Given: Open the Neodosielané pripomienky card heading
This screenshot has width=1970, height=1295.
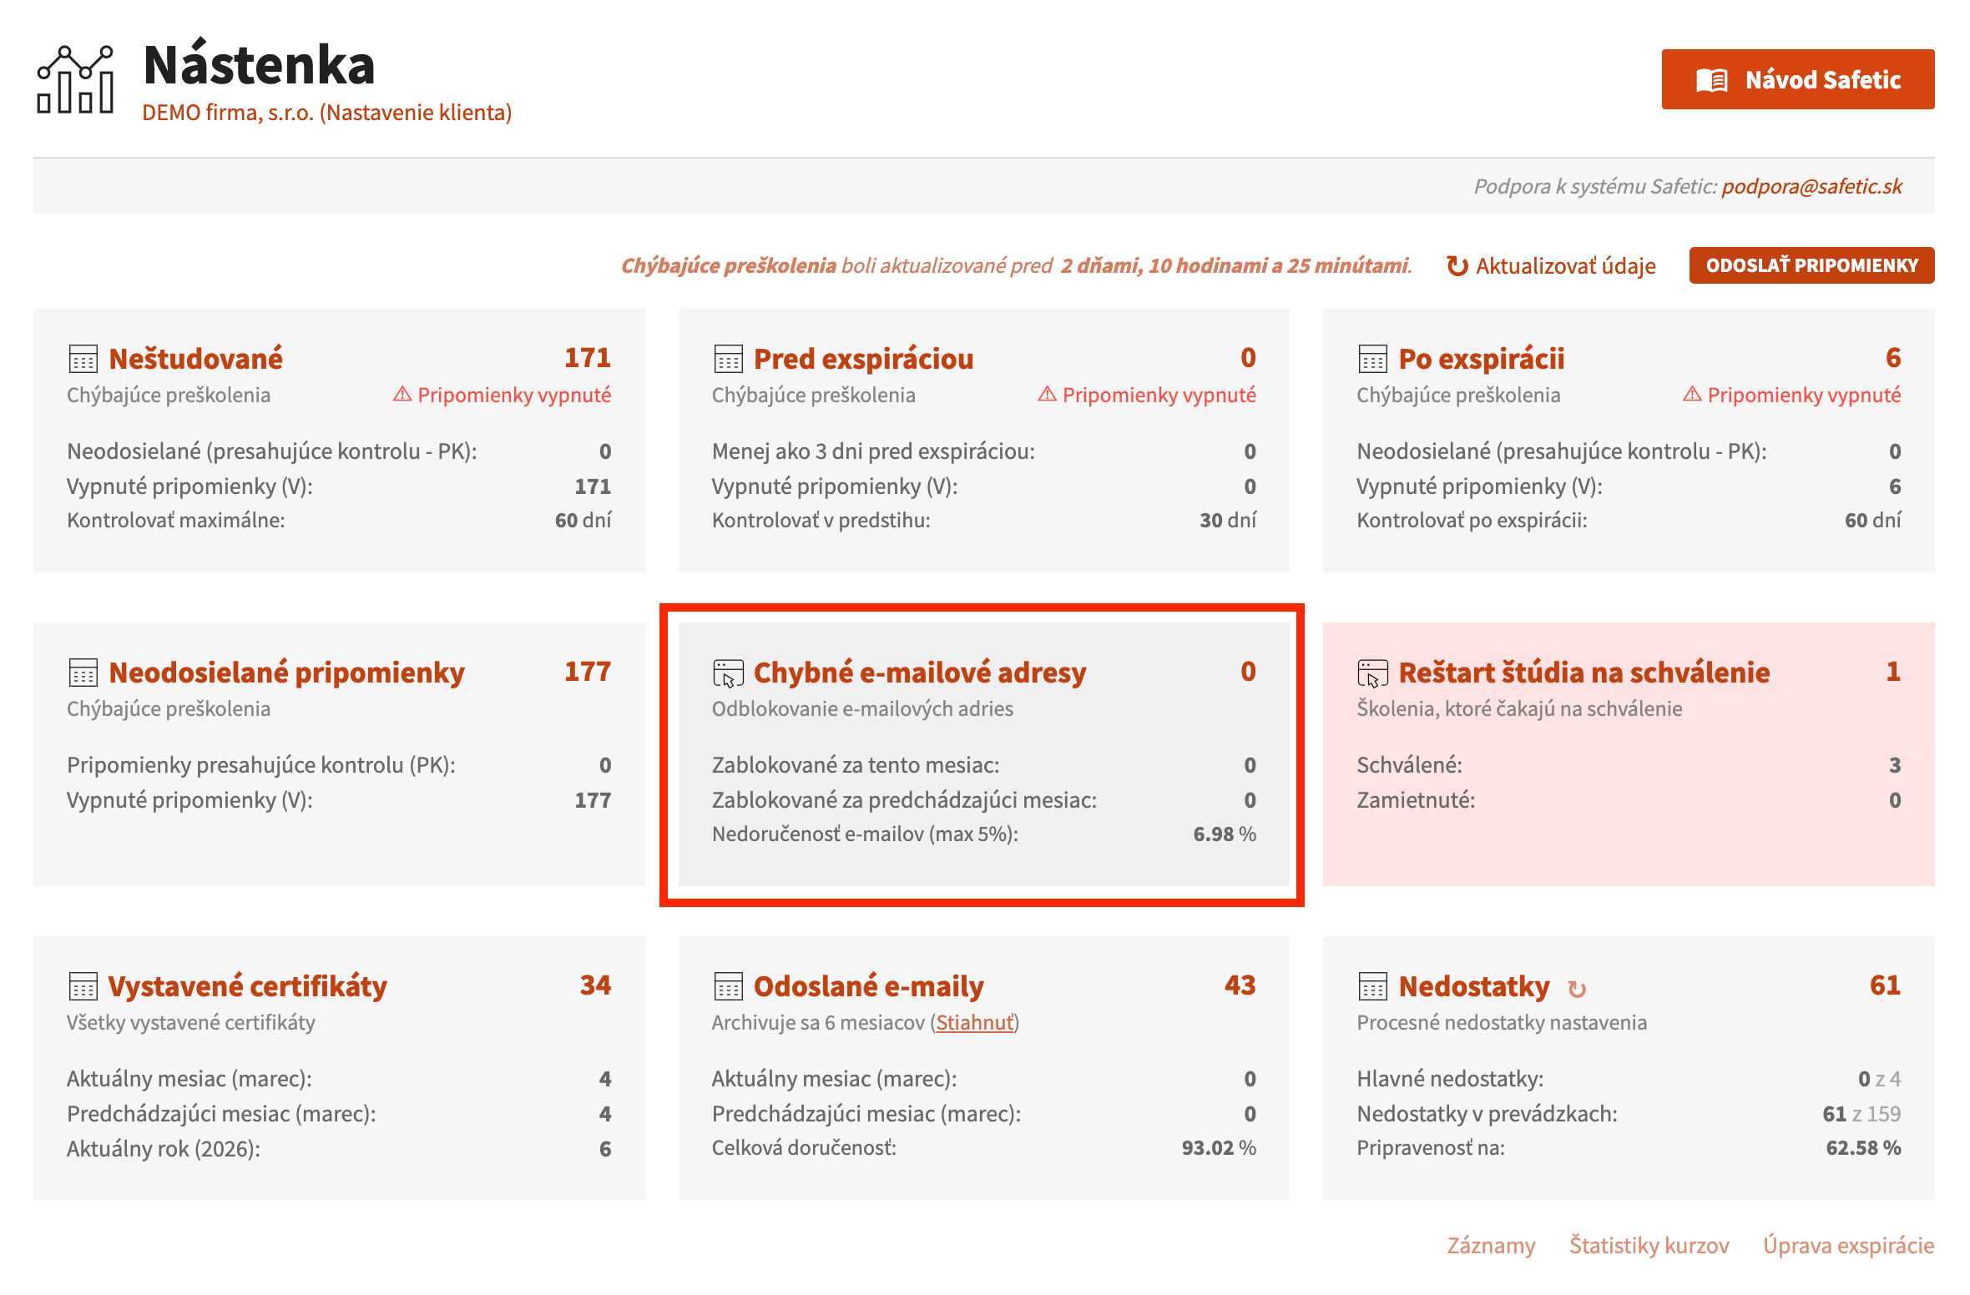Looking at the screenshot, I should 286,673.
